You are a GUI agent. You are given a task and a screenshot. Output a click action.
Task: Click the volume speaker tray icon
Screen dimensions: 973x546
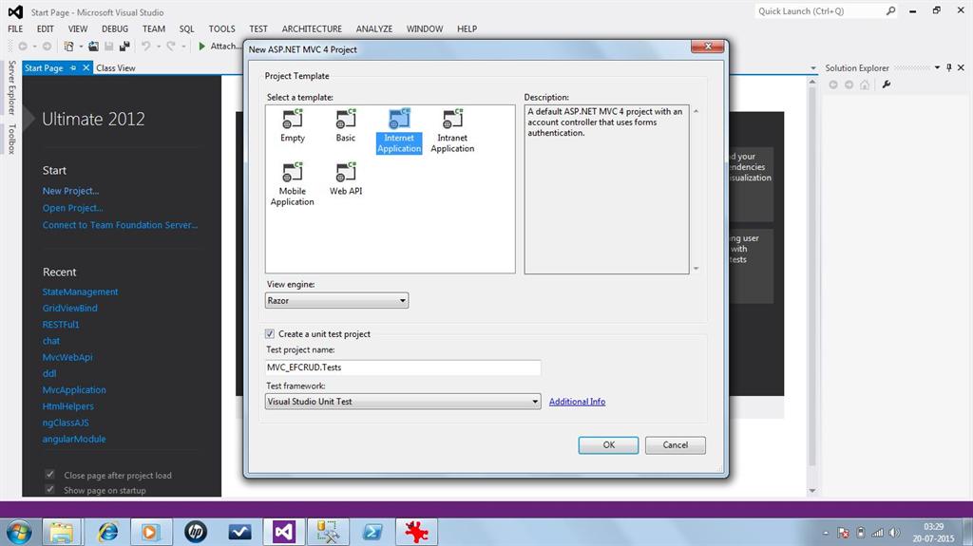[893, 533]
